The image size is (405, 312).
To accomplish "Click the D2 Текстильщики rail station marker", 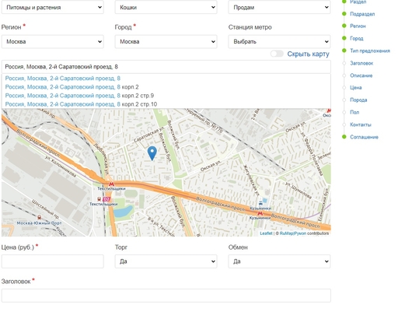I will click(106, 199).
